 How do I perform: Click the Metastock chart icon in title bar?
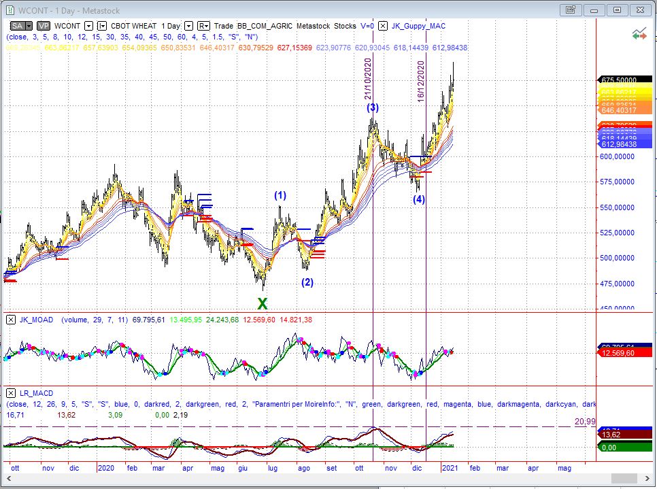(x=10, y=10)
